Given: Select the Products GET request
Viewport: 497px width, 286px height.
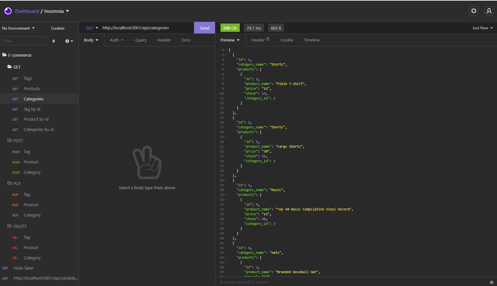Looking at the screenshot, I should 32,88.
